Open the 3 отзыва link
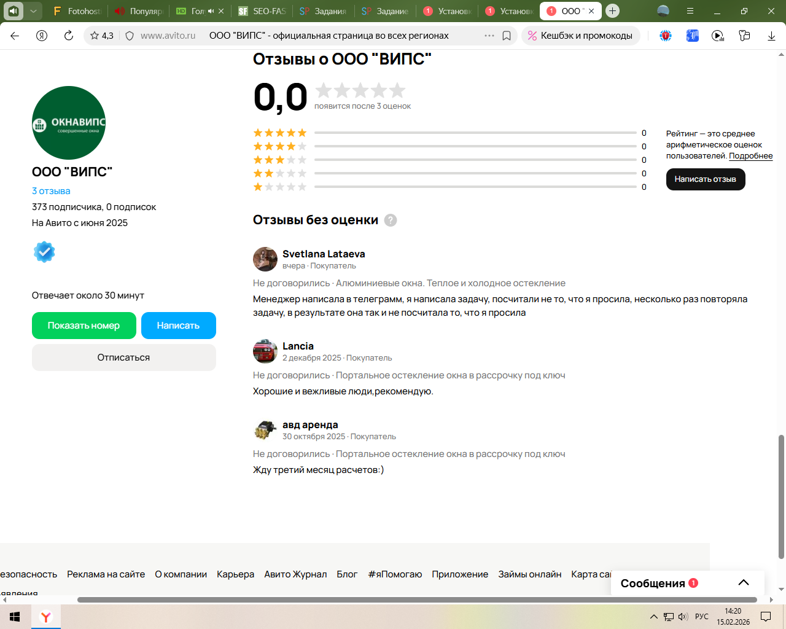This screenshot has height=629, width=786. [x=51, y=191]
